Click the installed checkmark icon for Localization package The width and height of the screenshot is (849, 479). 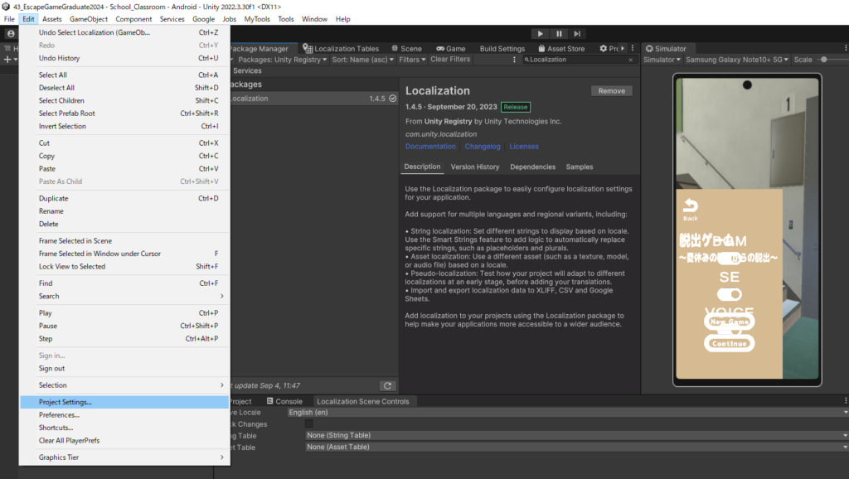click(392, 99)
